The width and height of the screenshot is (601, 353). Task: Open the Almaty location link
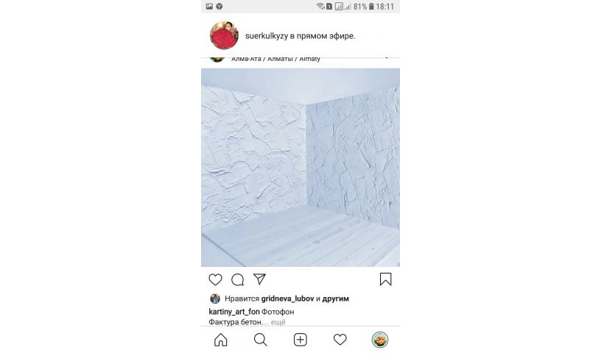(275, 59)
